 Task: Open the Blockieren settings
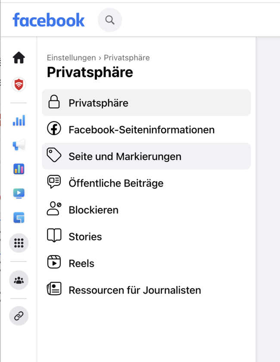point(146,210)
